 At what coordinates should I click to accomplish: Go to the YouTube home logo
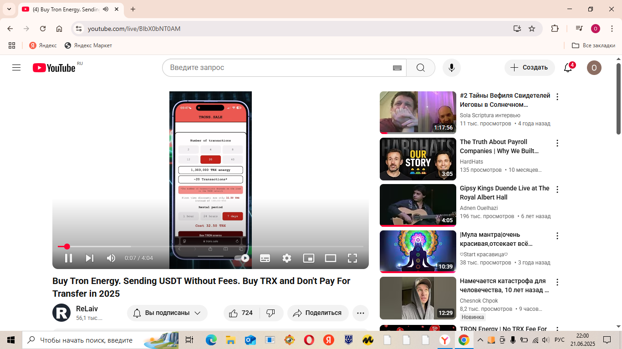54,68
